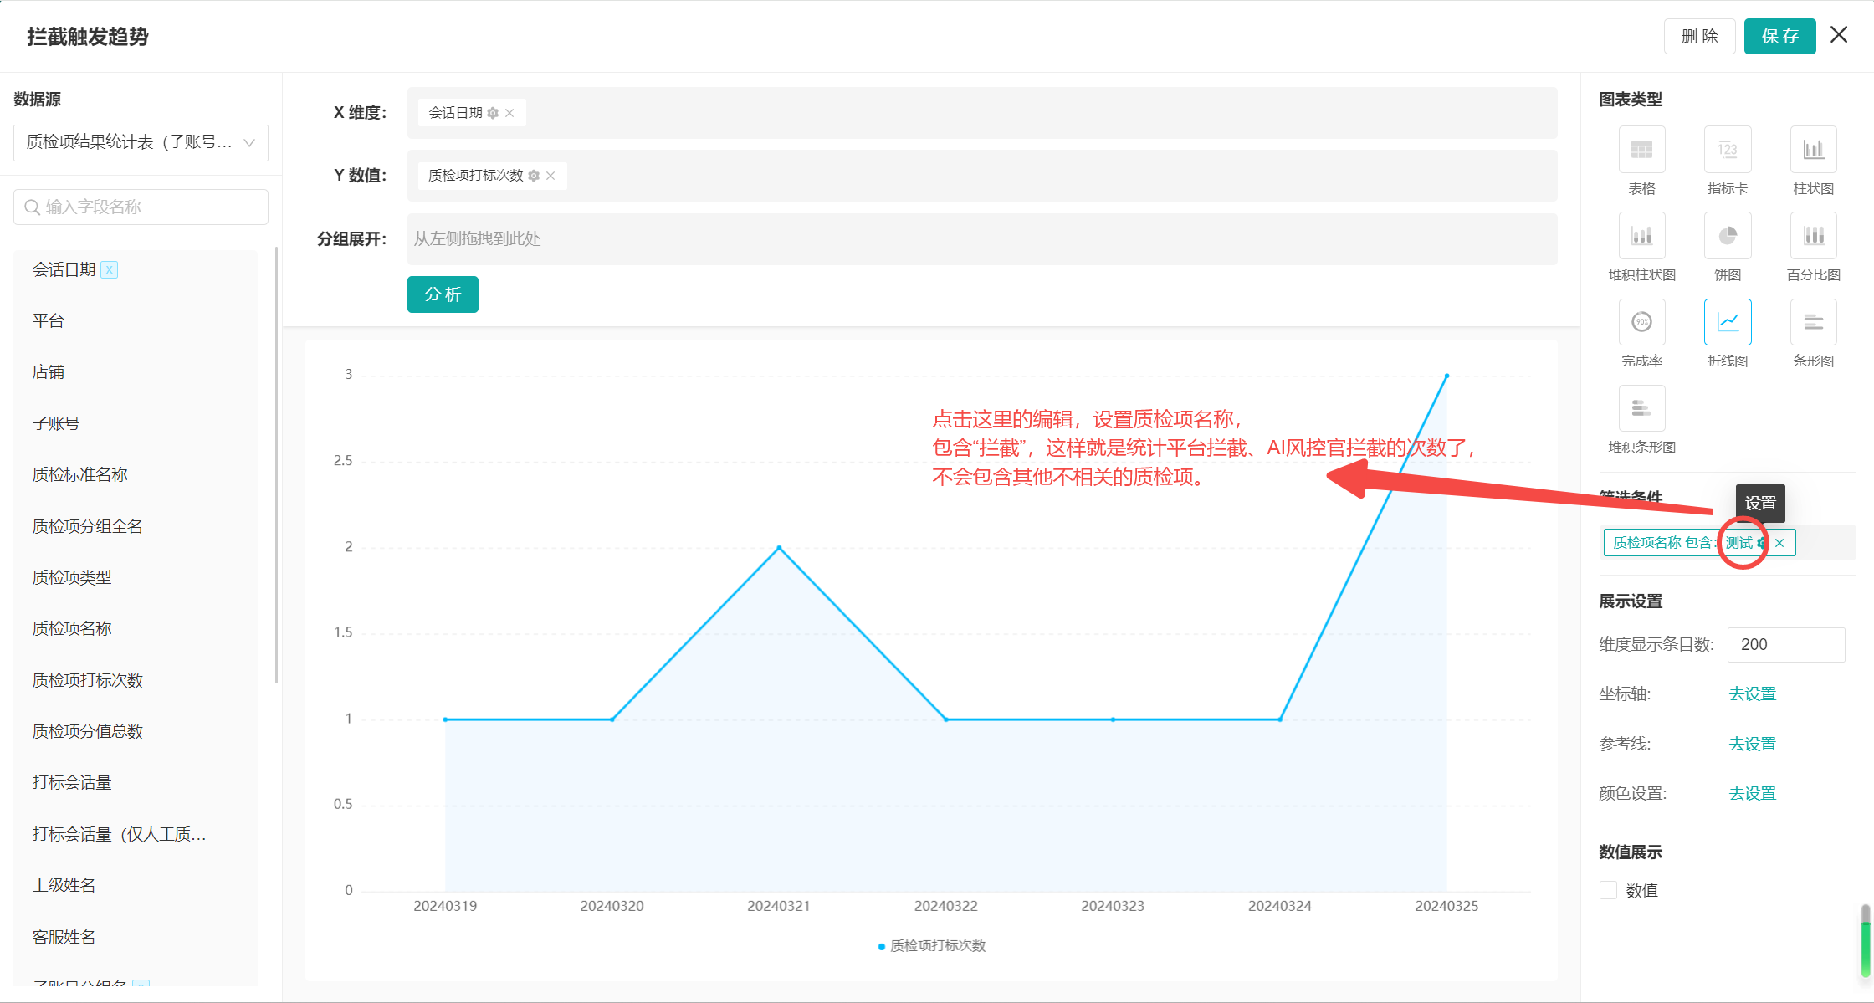The width and height of the screenshot is (1874, 1003).
Task: Click the search icon in field search box
Action: tap(32, 207)
